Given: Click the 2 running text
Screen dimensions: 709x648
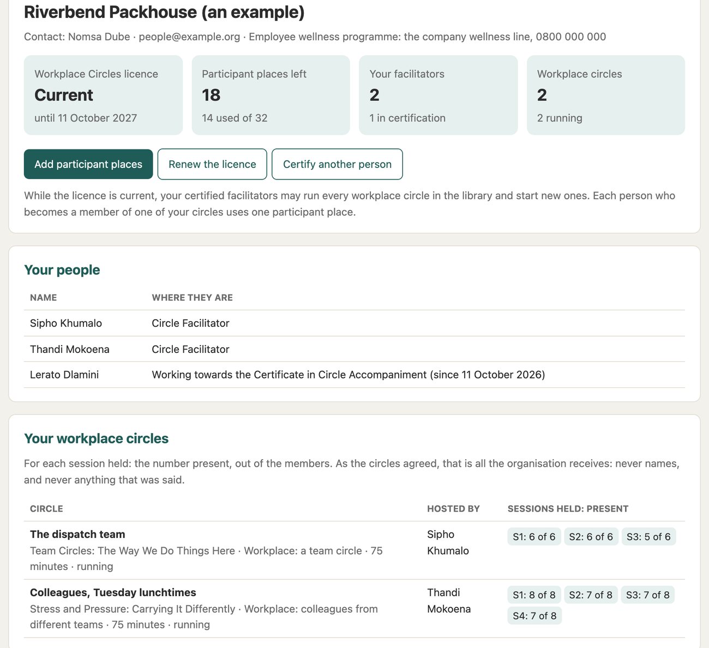Looking at the screenshot, I should click(x=560, y=118).
